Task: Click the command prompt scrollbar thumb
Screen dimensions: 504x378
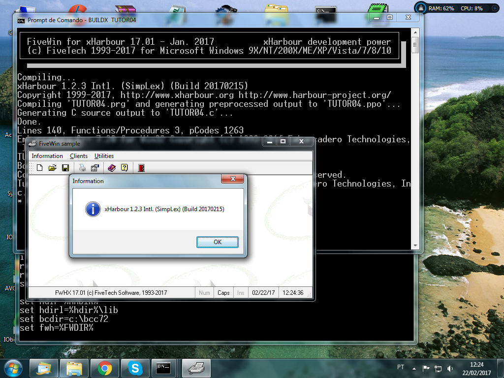Action: [x=415, y=45]
